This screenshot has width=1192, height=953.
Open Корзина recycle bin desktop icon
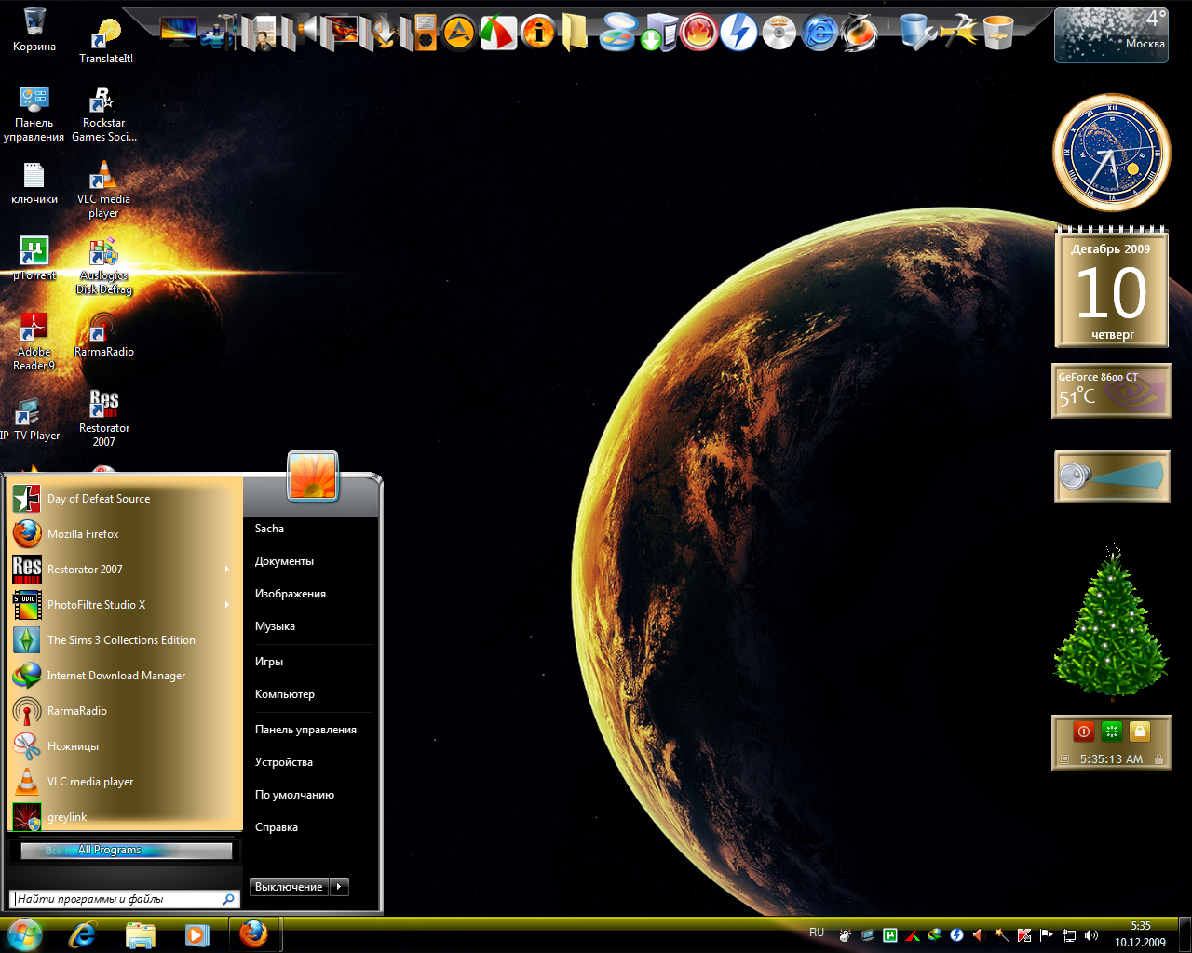(x=34, y=29)
